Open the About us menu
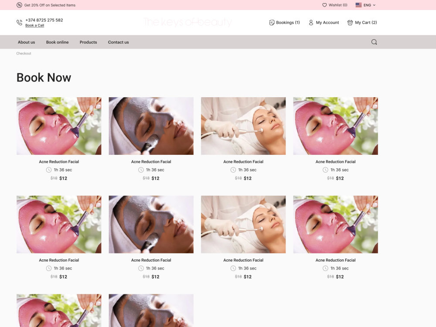The image size is (436, 327). (27, 42)
